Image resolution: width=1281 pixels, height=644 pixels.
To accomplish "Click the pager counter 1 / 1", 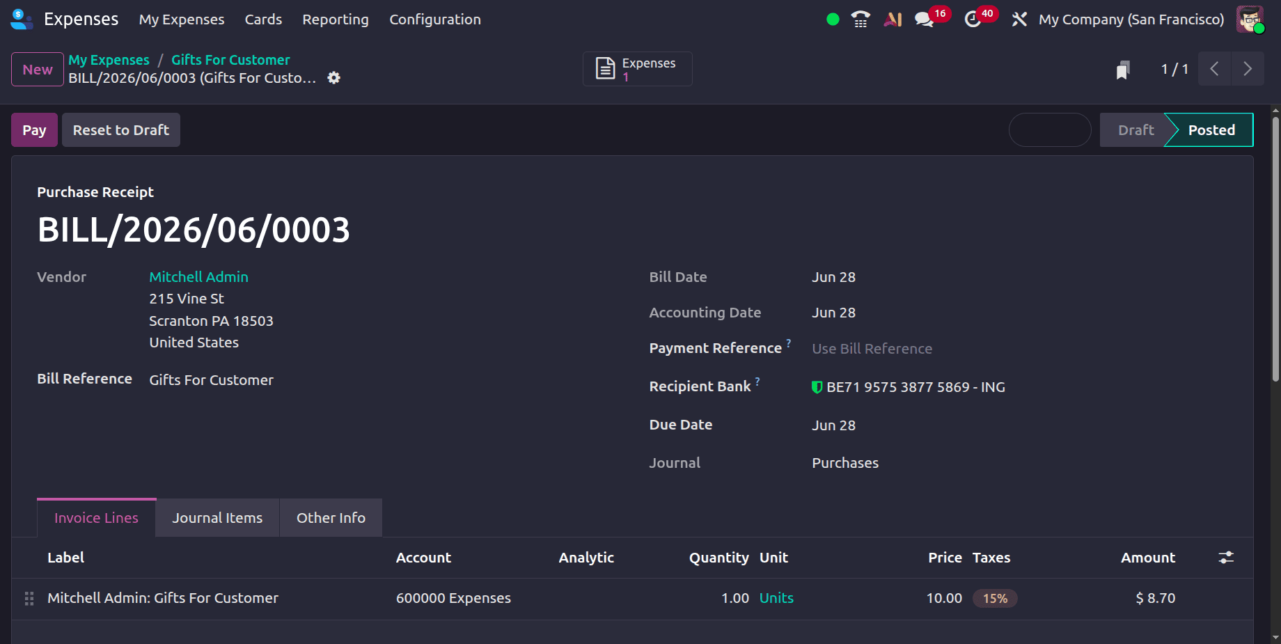I will tap(1174, 69).
